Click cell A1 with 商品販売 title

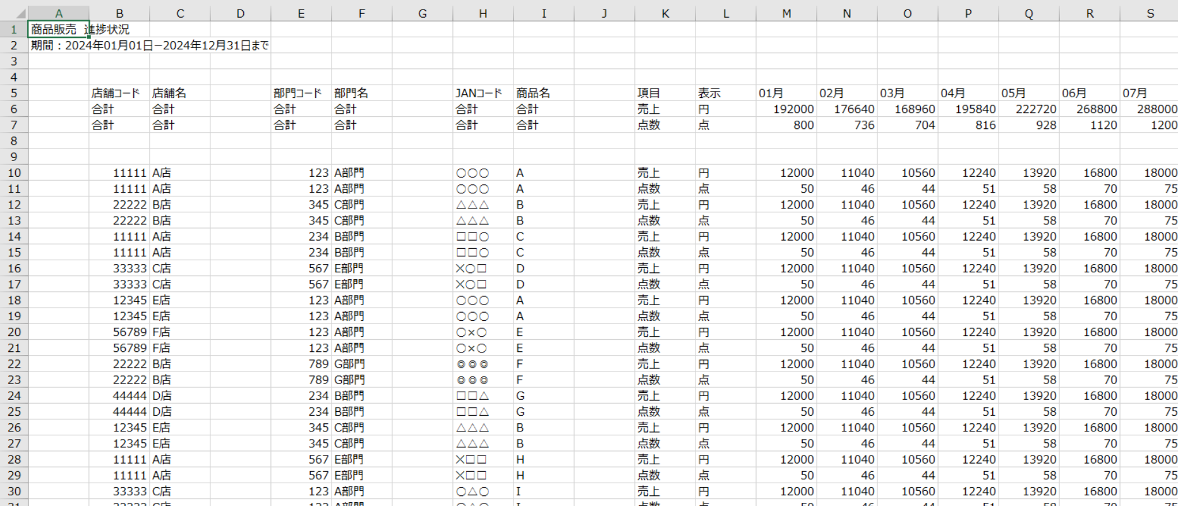point(59,29)
